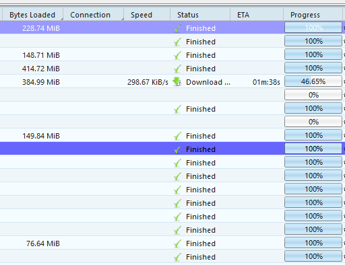The image size is (345, 265).
Task: Click Finished status in the 414.72 MiB row
Action: [x=201, y=69]
